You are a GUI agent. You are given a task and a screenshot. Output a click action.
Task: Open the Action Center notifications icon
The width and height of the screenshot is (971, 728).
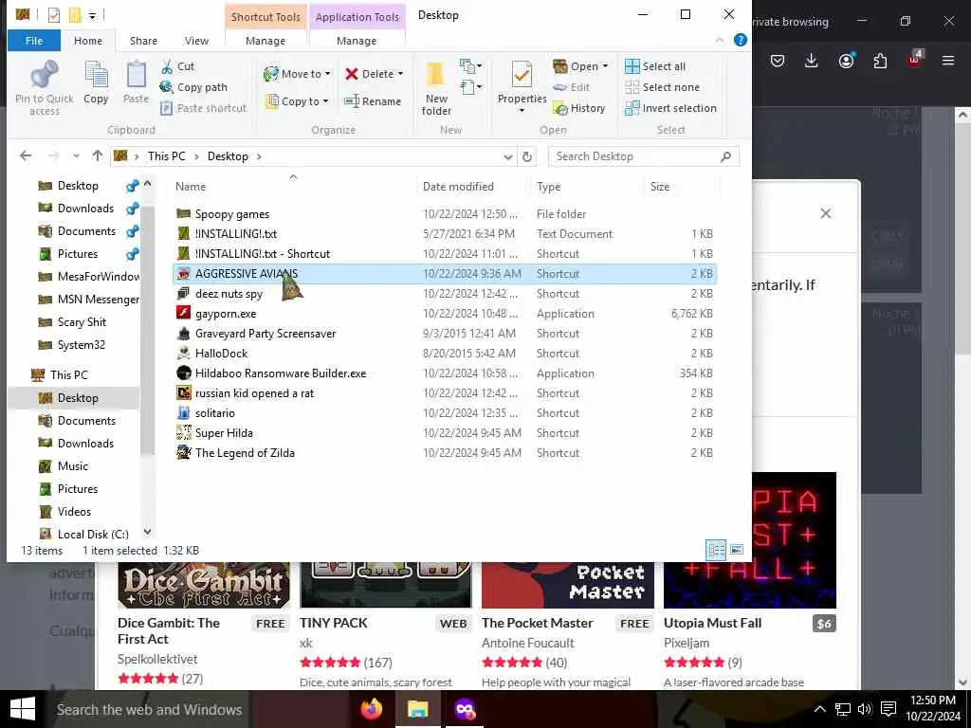[889, 709]
